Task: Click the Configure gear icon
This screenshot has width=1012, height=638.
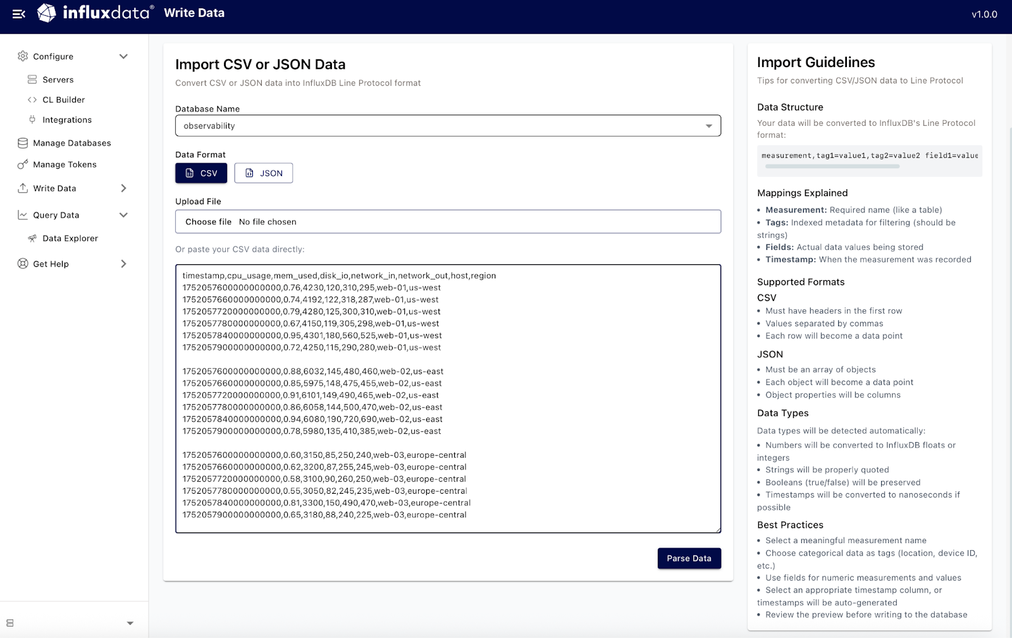Action: (x=23, y=56)
